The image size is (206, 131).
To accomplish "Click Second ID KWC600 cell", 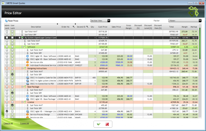I will pos(81,115).
